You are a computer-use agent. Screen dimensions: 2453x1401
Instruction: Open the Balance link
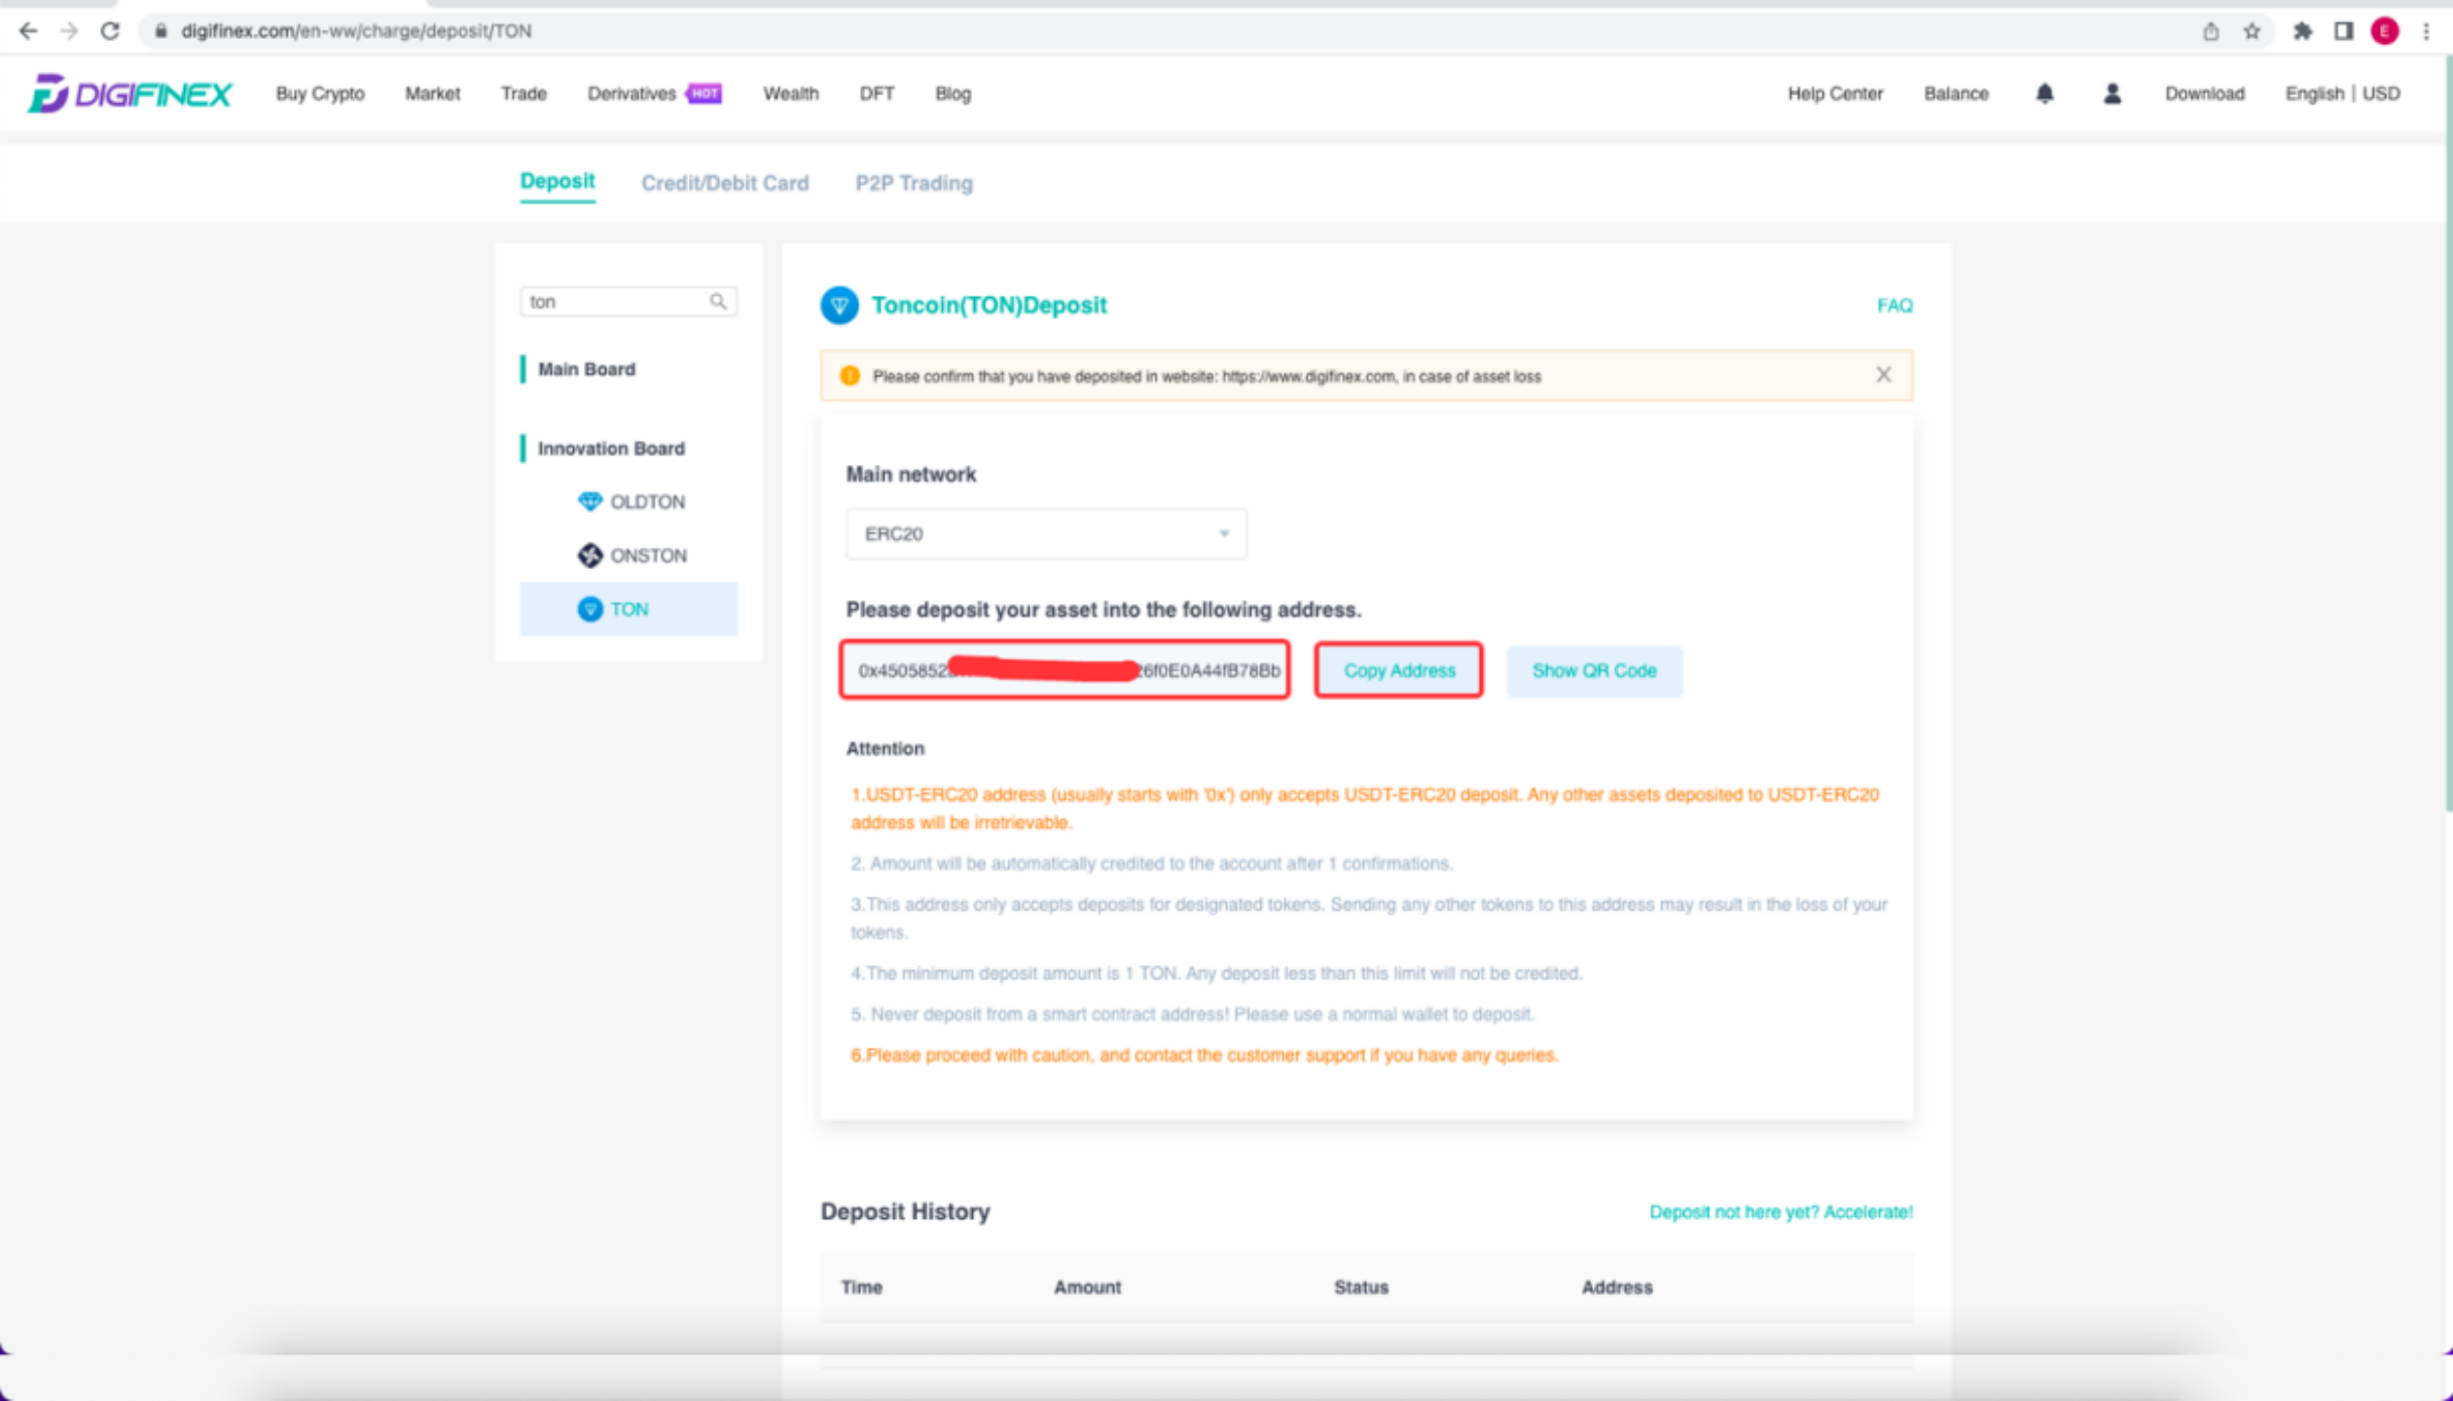coord(1955,93)
